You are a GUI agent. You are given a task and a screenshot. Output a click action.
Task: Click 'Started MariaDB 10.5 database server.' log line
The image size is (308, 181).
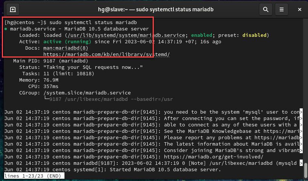[x=113, y=169]
